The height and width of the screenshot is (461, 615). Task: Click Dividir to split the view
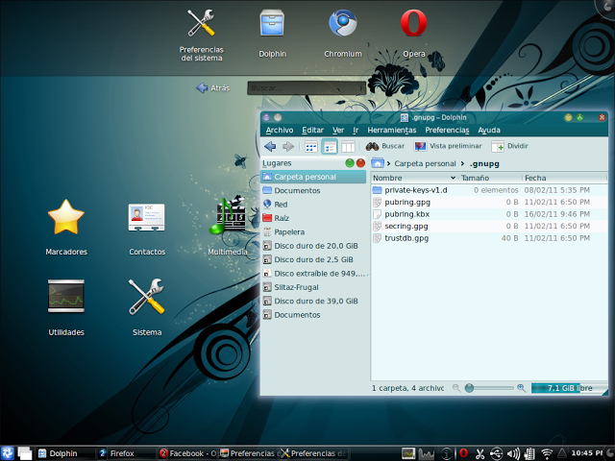(x=509, y=146)
